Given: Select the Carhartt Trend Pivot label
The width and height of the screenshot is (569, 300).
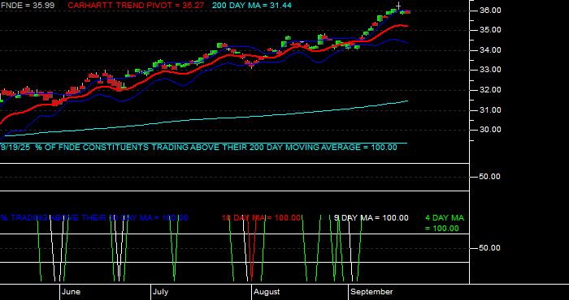Looking at the screenshot, I should click(136, 6).
